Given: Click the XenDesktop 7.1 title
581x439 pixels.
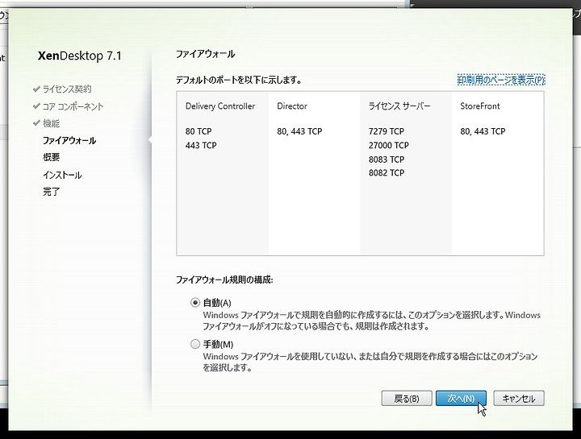Looking at the screenshot, I should coord(80,56).
